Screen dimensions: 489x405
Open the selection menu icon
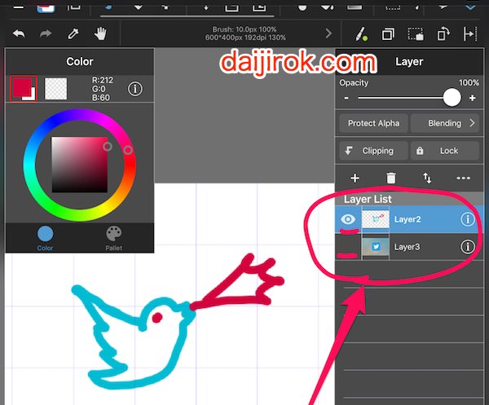[416, 33]
